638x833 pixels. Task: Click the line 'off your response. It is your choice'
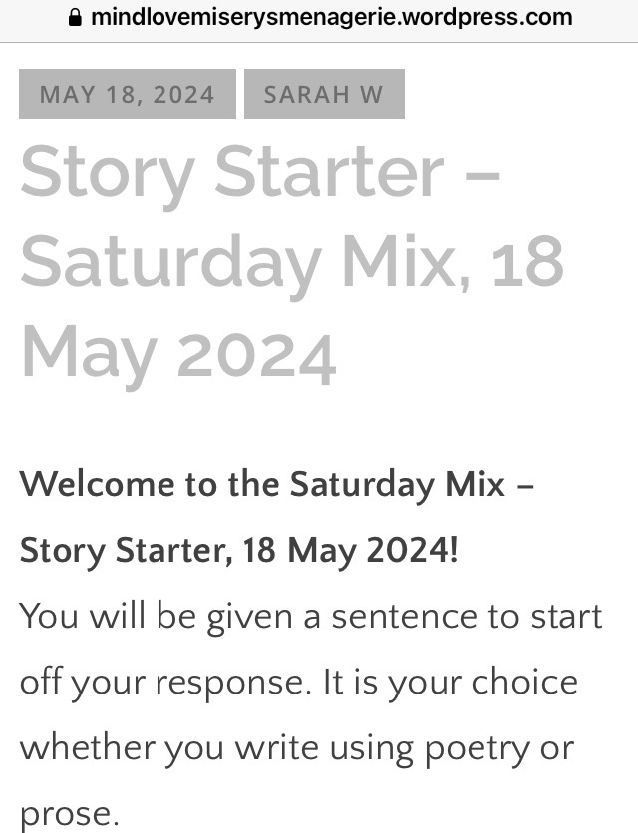coord(299,682)
